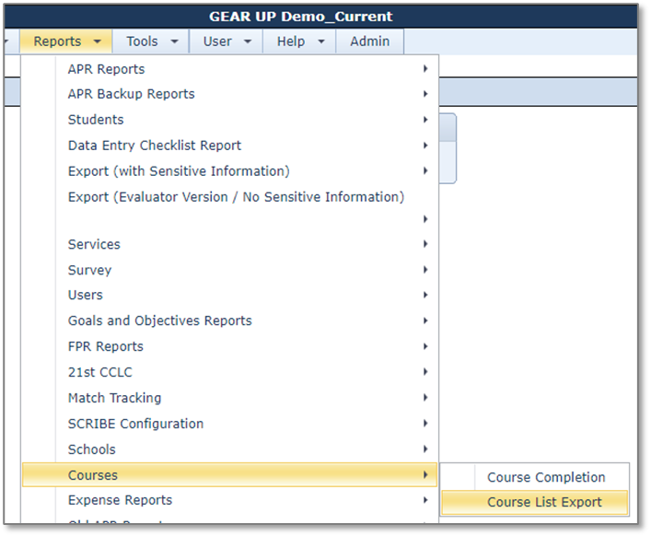Select Export (Evaluator Version / No Sensitive Information)
Screen dimensions: 651x536
[x=230, y=206]
